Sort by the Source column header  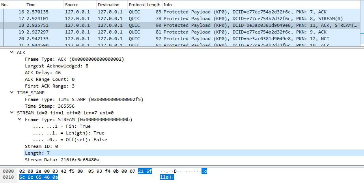[80, 5]
